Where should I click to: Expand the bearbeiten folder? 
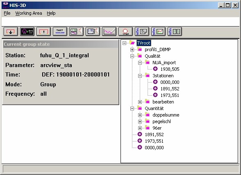pos(140,102)
